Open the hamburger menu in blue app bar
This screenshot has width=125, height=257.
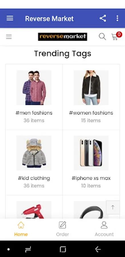tap(10, 18)
